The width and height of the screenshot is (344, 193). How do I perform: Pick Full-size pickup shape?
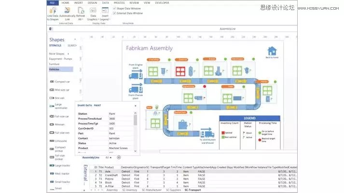pos(57,157)
